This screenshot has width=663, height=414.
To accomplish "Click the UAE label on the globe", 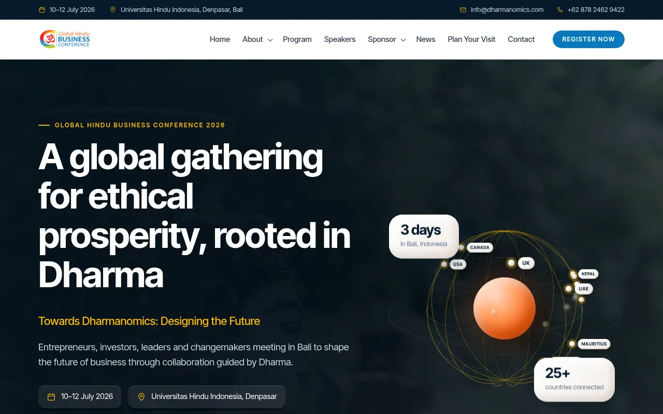I will [584, 289].
